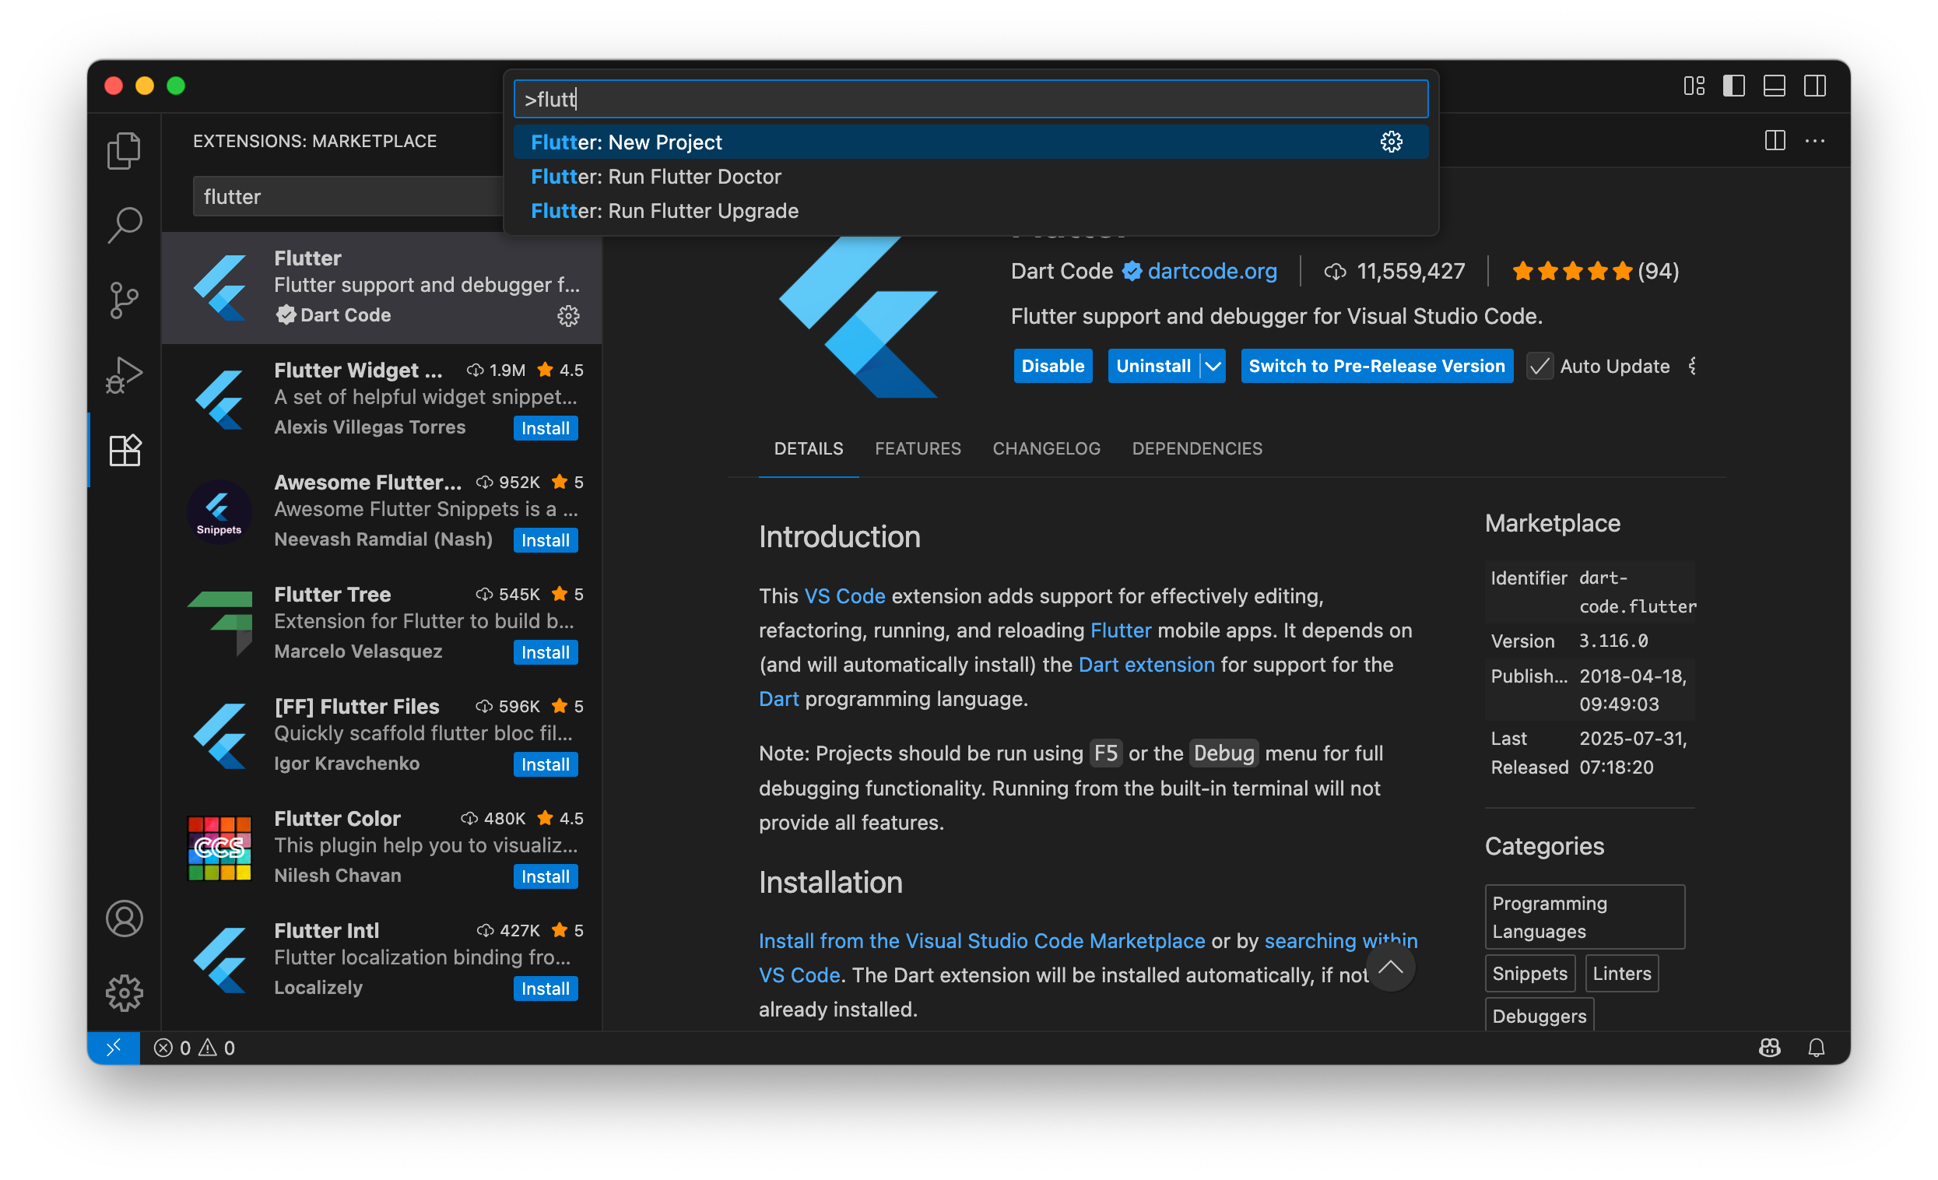Click the Linters category tag
The height and width of the screenshot is (1180, 1938).
coord(1621,973)
